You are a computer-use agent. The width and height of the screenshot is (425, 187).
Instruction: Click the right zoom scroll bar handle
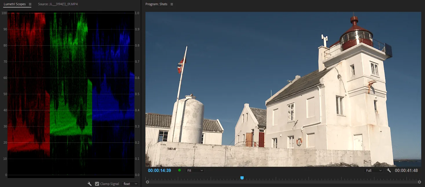click(x=419, y=182)
